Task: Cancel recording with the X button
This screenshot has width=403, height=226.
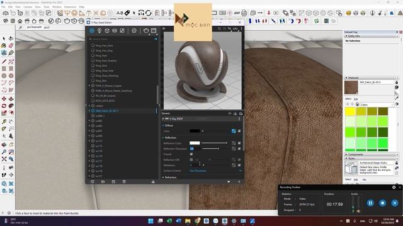Action: (x=395, y=203)
